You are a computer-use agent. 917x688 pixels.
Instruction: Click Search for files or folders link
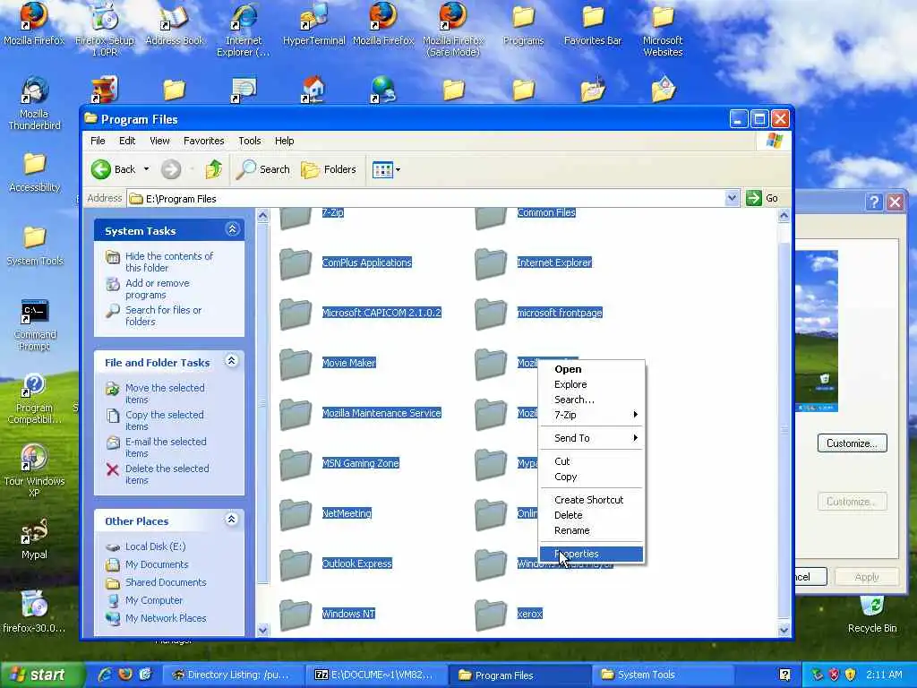(163, 316)
